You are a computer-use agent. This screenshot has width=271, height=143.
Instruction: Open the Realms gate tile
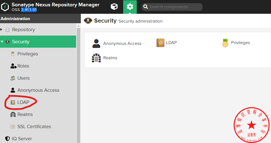pos(105,58)
